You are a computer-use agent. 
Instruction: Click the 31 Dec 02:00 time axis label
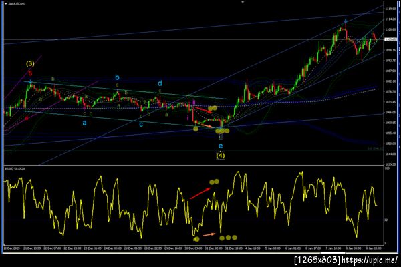(213, 248)
